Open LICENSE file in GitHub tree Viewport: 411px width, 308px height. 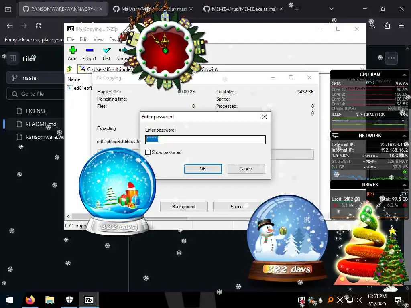[x=36, y=111]
